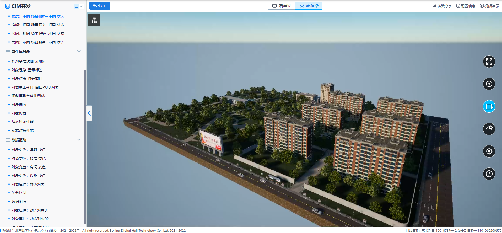The width and height of the screenshot is (502, 233).
Task: Play the 视频演示 video demo
Action: (489, 6)
